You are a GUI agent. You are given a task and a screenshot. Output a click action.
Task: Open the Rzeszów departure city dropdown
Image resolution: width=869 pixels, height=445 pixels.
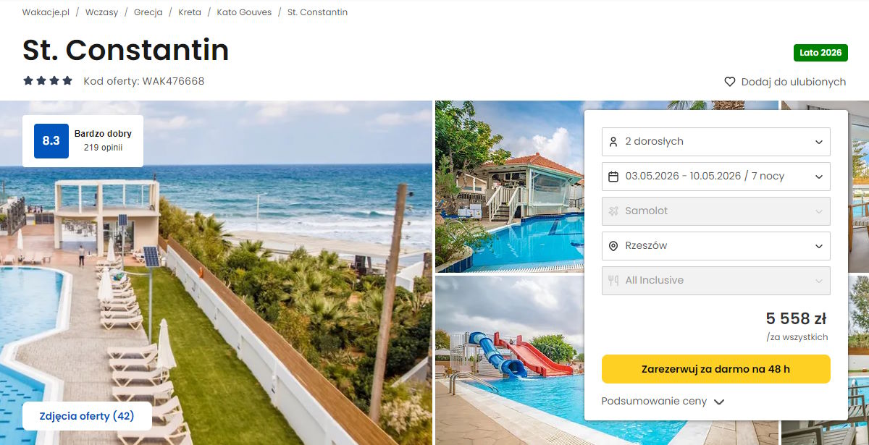click(716, 246)
